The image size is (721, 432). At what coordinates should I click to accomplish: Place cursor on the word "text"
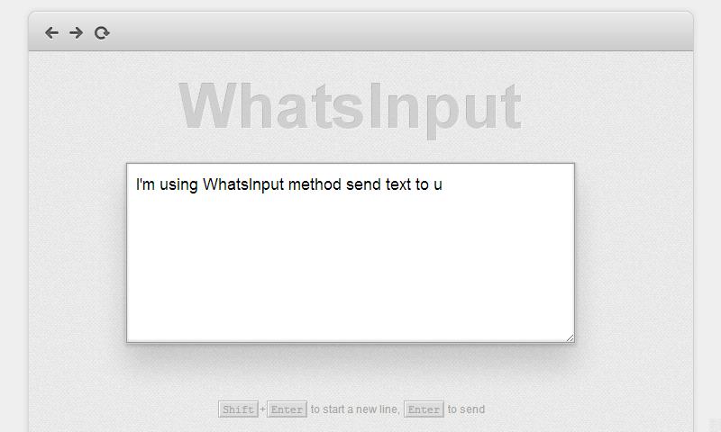398,184
